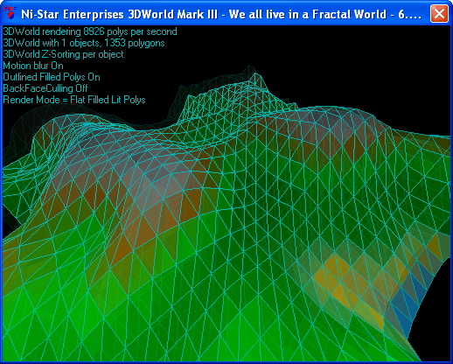The height and width of the screenshot is (364, 453).
Task: Click the Render Mode status line
Action: pyautogui.click(x=74, y=100)
